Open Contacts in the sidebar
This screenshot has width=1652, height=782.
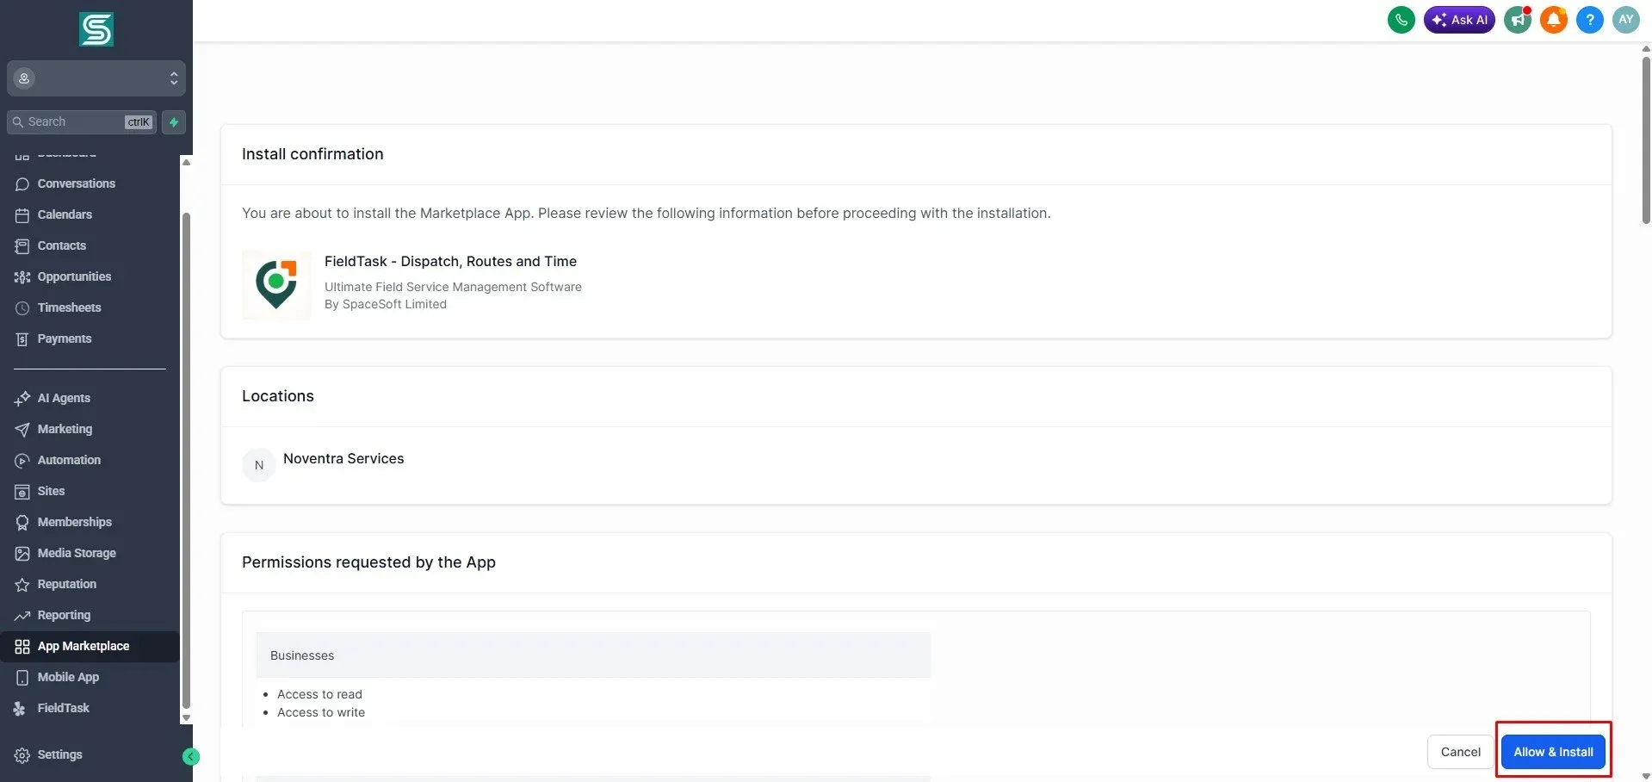(x=90, y=246)
